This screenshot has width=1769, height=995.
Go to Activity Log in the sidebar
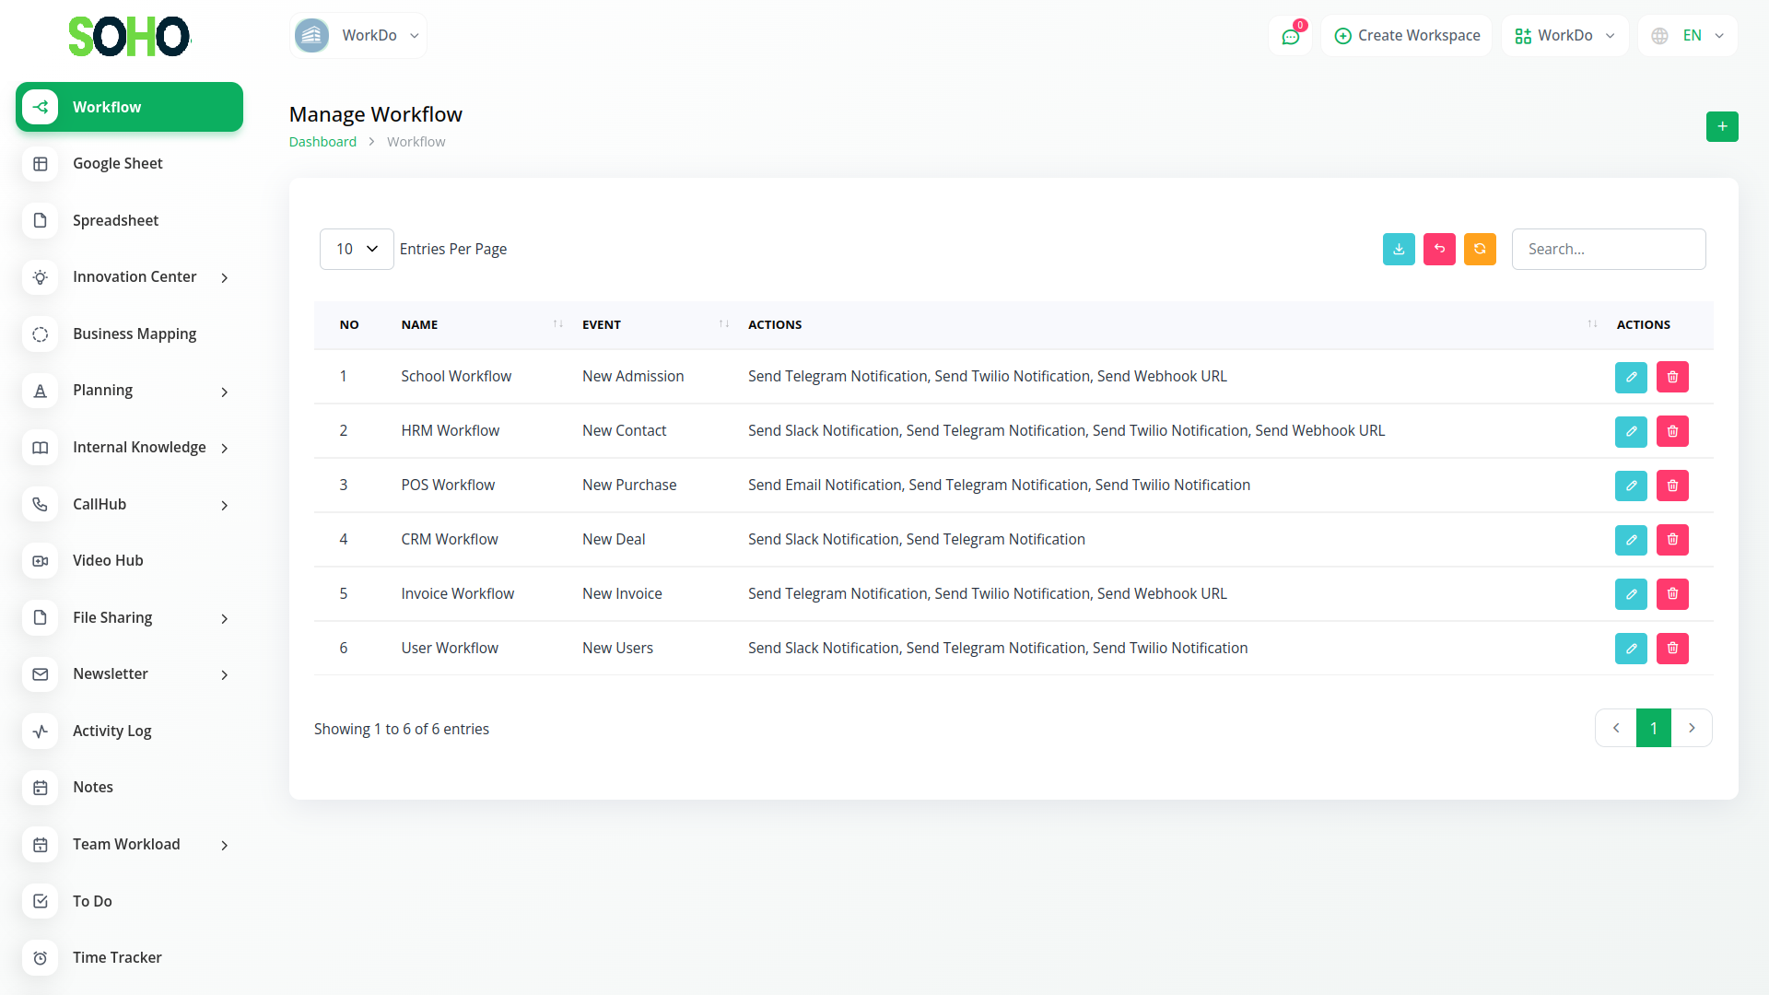tap(111, 732)
